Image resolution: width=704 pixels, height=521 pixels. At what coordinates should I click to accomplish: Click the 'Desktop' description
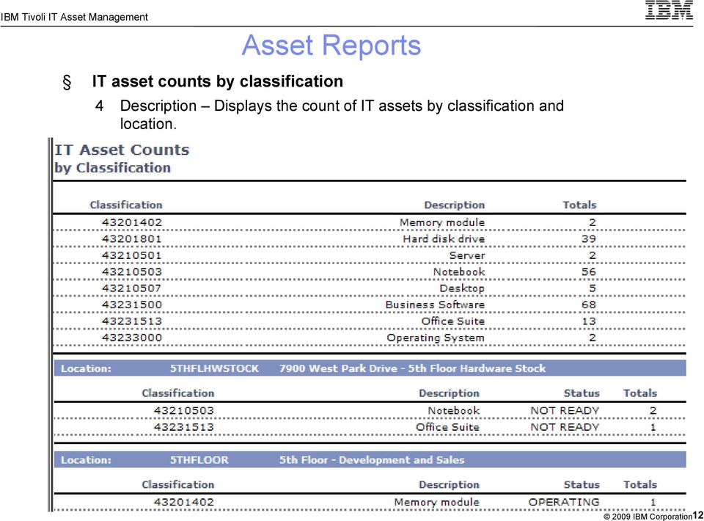[x=462, y=288]
